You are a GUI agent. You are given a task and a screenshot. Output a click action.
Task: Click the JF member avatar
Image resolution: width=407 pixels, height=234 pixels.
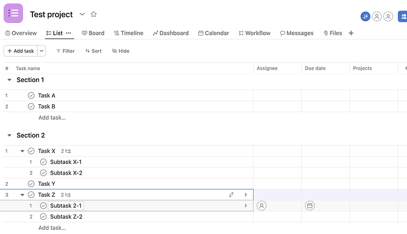pyautogui.click(x=365, y=17)
